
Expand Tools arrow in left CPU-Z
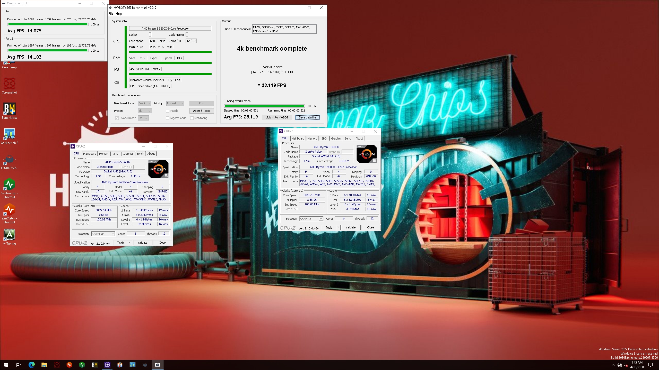click(x=130, y=242)
